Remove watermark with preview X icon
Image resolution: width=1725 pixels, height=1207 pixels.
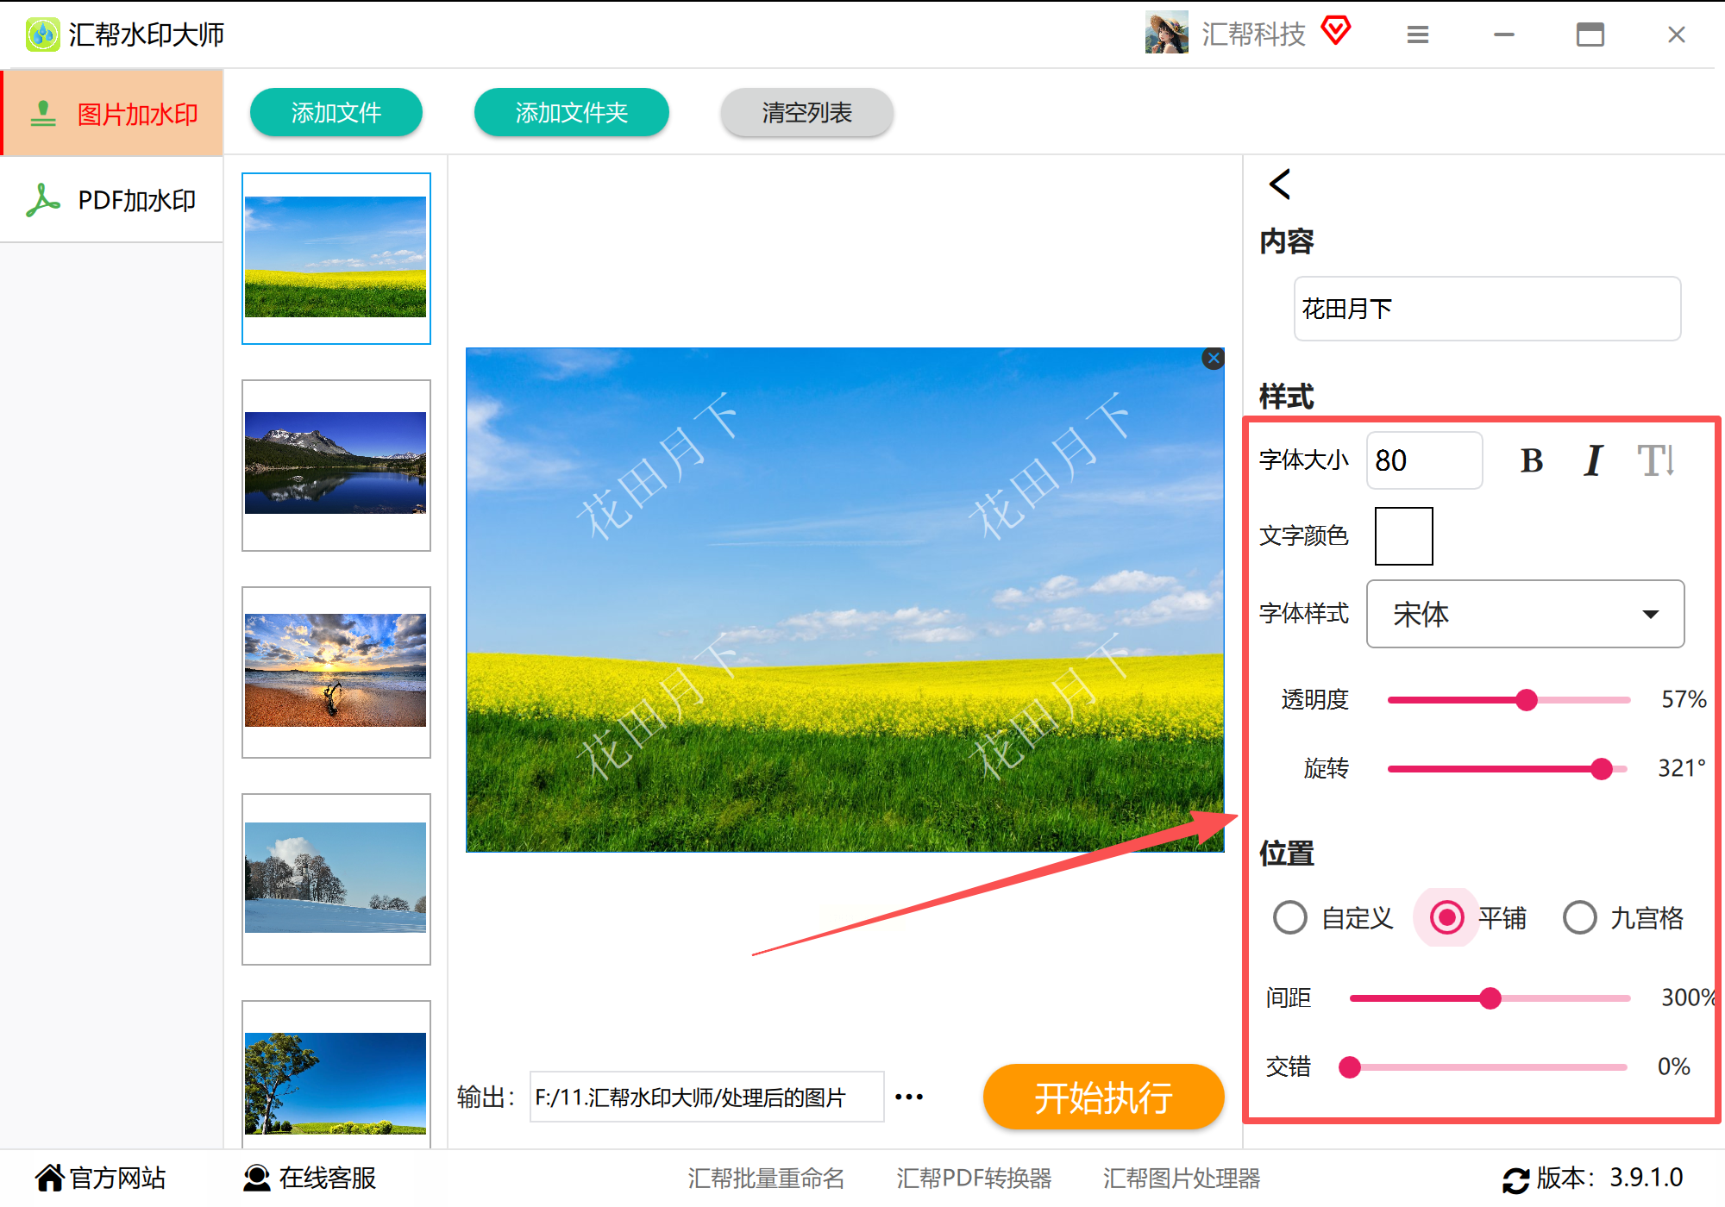pos(1214,359)
